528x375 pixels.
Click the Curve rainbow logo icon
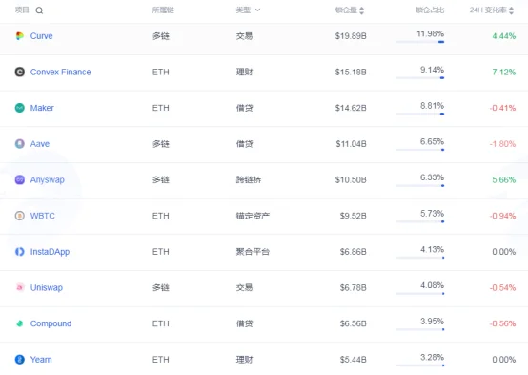point(19,35)
